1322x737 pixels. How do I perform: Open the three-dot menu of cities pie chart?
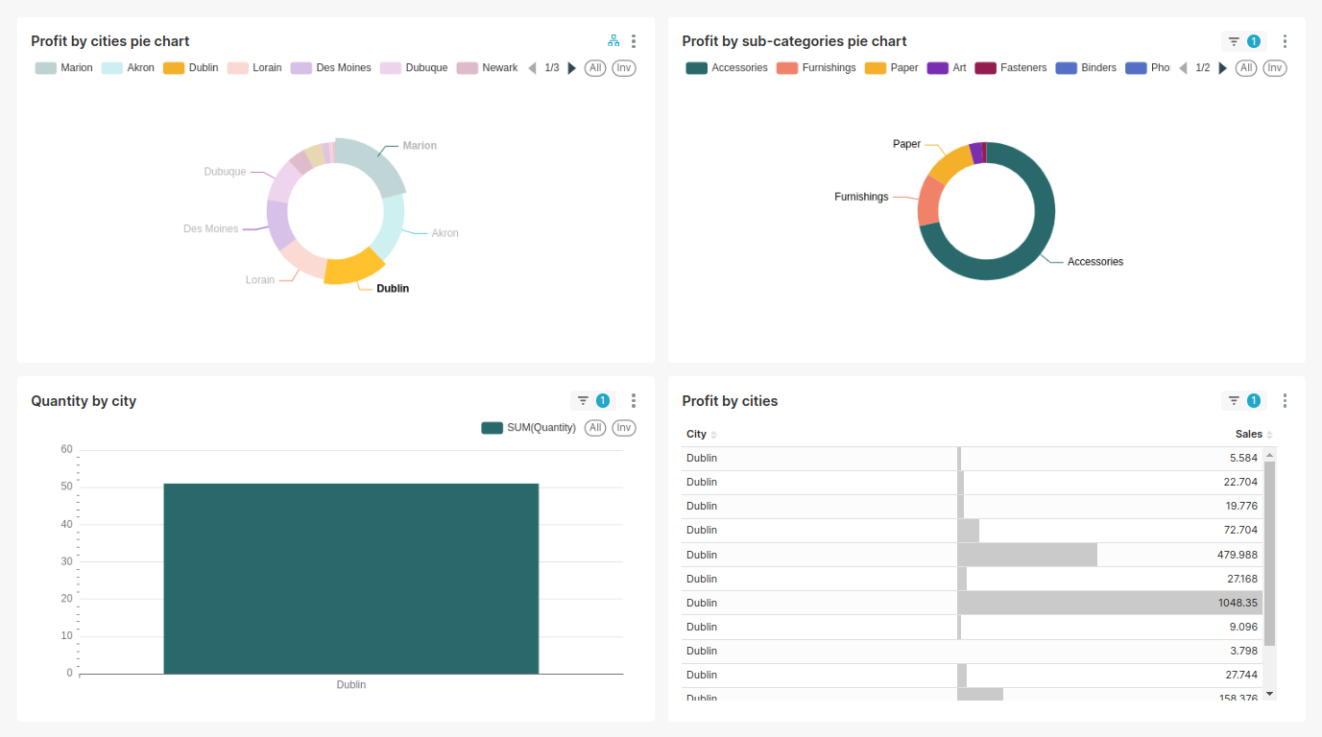633,41
